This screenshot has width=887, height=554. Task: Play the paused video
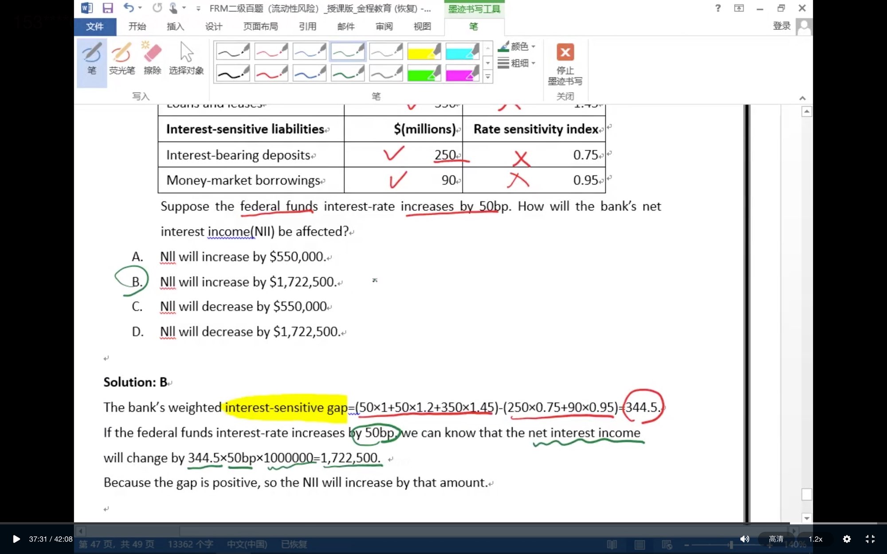pos(16,539)
